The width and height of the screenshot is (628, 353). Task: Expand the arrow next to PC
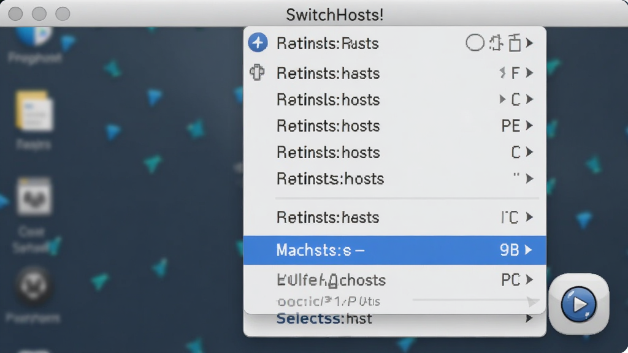(529, 279)
